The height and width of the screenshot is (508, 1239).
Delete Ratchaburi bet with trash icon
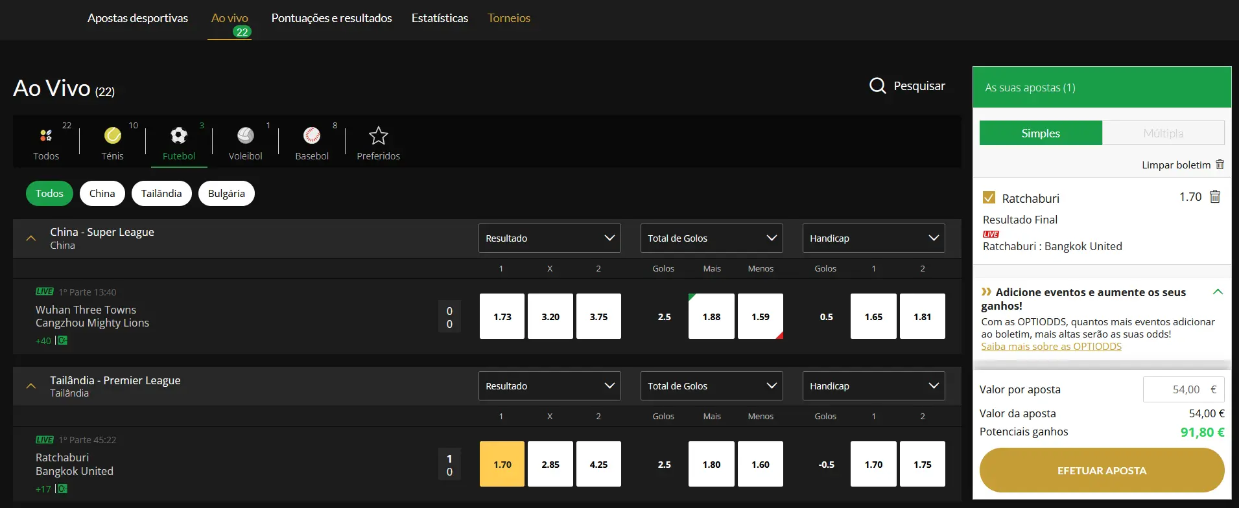coord(1215,196)
